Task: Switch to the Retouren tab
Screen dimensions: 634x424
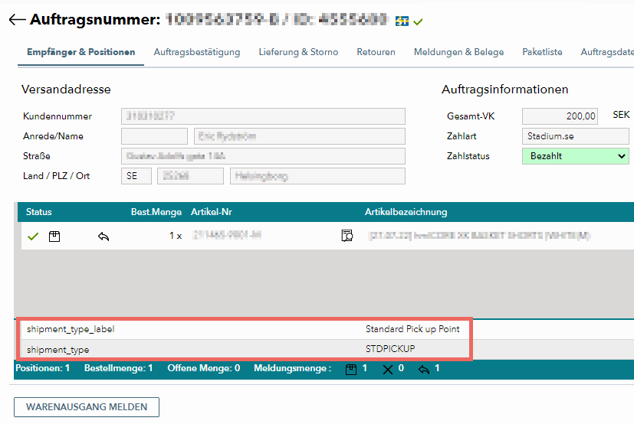Action: (x=376, y=52)
